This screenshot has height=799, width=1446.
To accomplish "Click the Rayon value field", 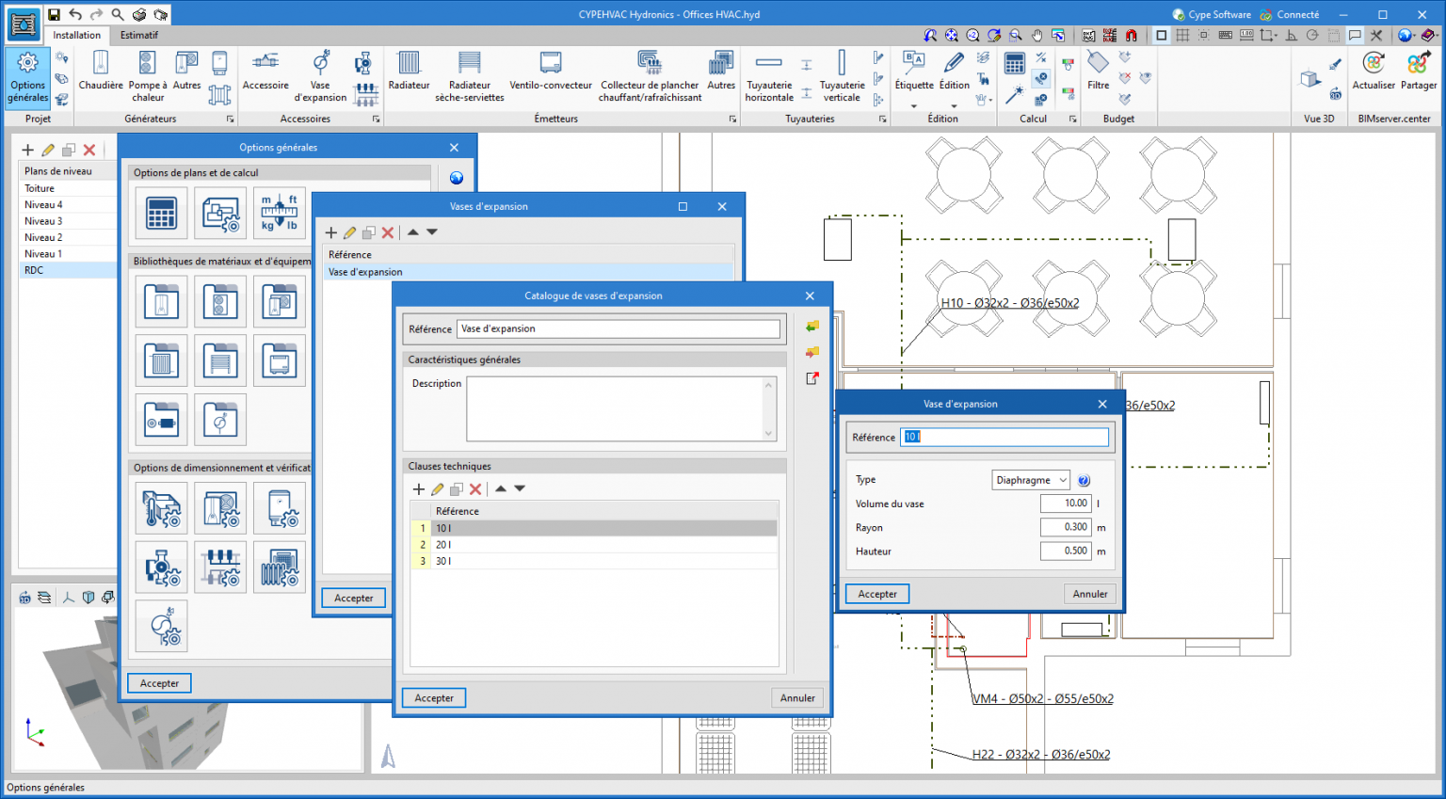I will pos(1066,527).
